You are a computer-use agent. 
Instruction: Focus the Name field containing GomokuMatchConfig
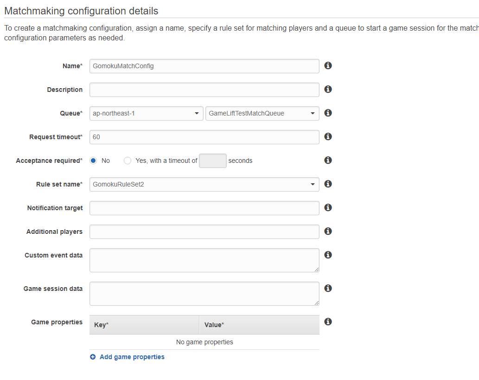pos(204,66)
